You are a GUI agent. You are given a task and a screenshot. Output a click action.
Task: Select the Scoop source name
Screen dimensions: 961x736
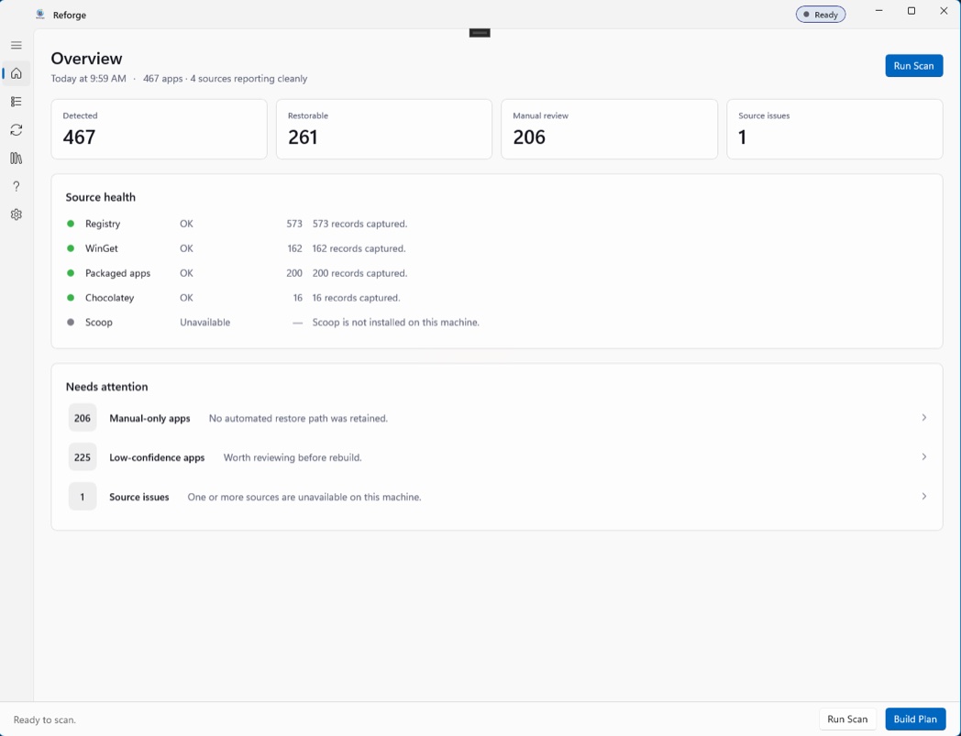(x=99, y=323)
